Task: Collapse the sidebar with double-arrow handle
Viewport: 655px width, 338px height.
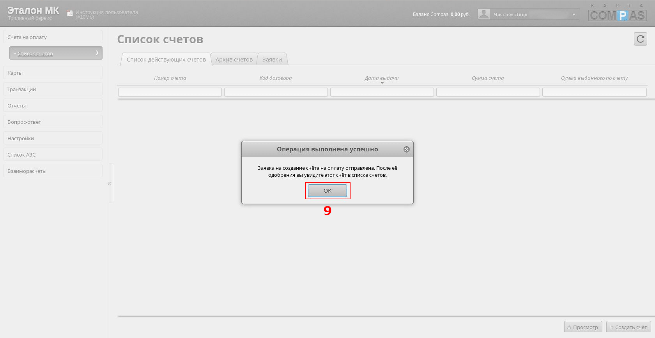Action: tap(109, 184)
